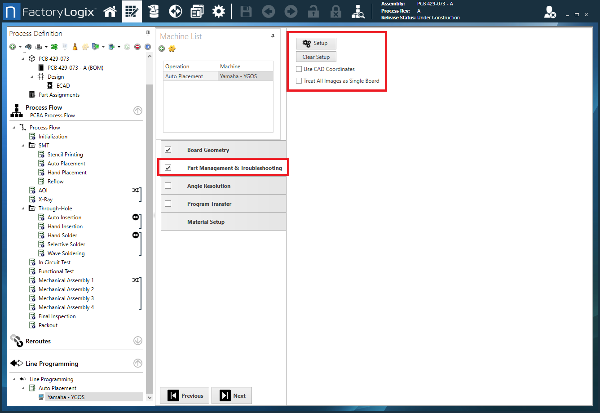
Task: Check Treat All Images as Single Board
Action: (299, 81)
